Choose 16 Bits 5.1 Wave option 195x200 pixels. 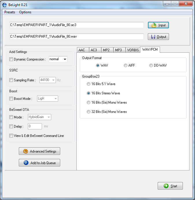88,84
